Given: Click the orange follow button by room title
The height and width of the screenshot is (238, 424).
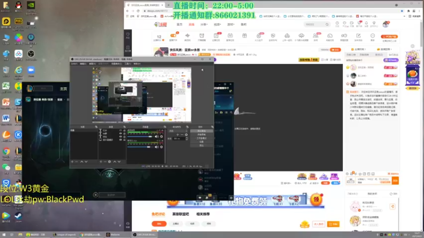Looking at the screenshot, I should pos(335,50).
